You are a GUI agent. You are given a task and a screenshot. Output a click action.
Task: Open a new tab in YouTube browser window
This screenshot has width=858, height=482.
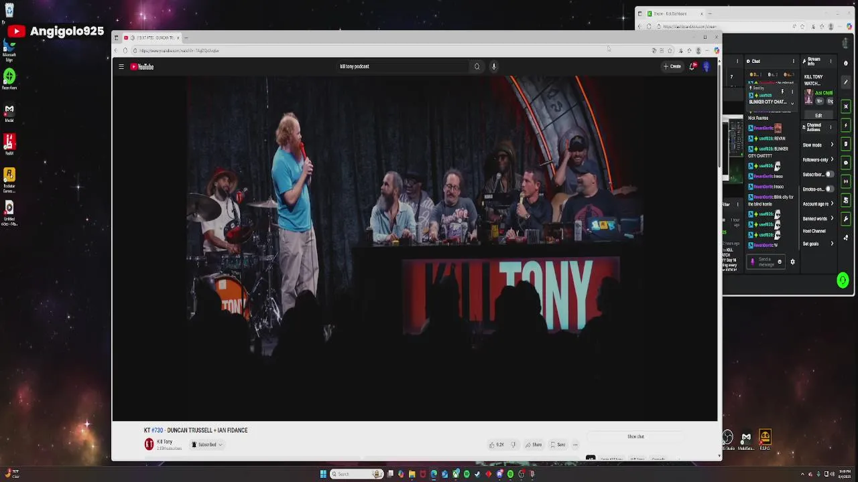[187, 37]
